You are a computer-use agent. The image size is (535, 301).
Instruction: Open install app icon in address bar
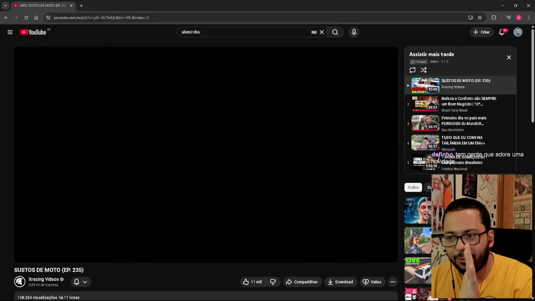click(x=471, y=18)
